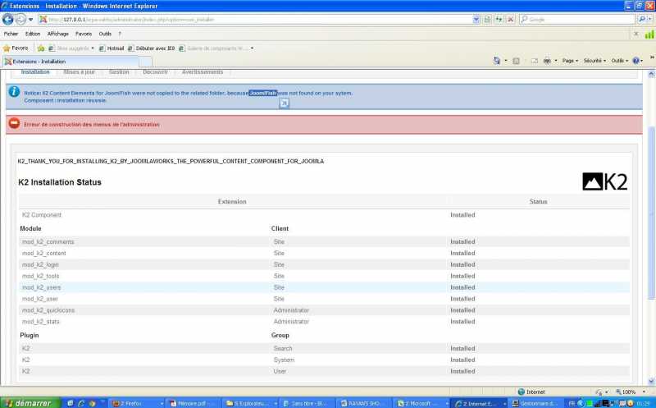Open the Hotmail favorite link

tap(112, 48)
